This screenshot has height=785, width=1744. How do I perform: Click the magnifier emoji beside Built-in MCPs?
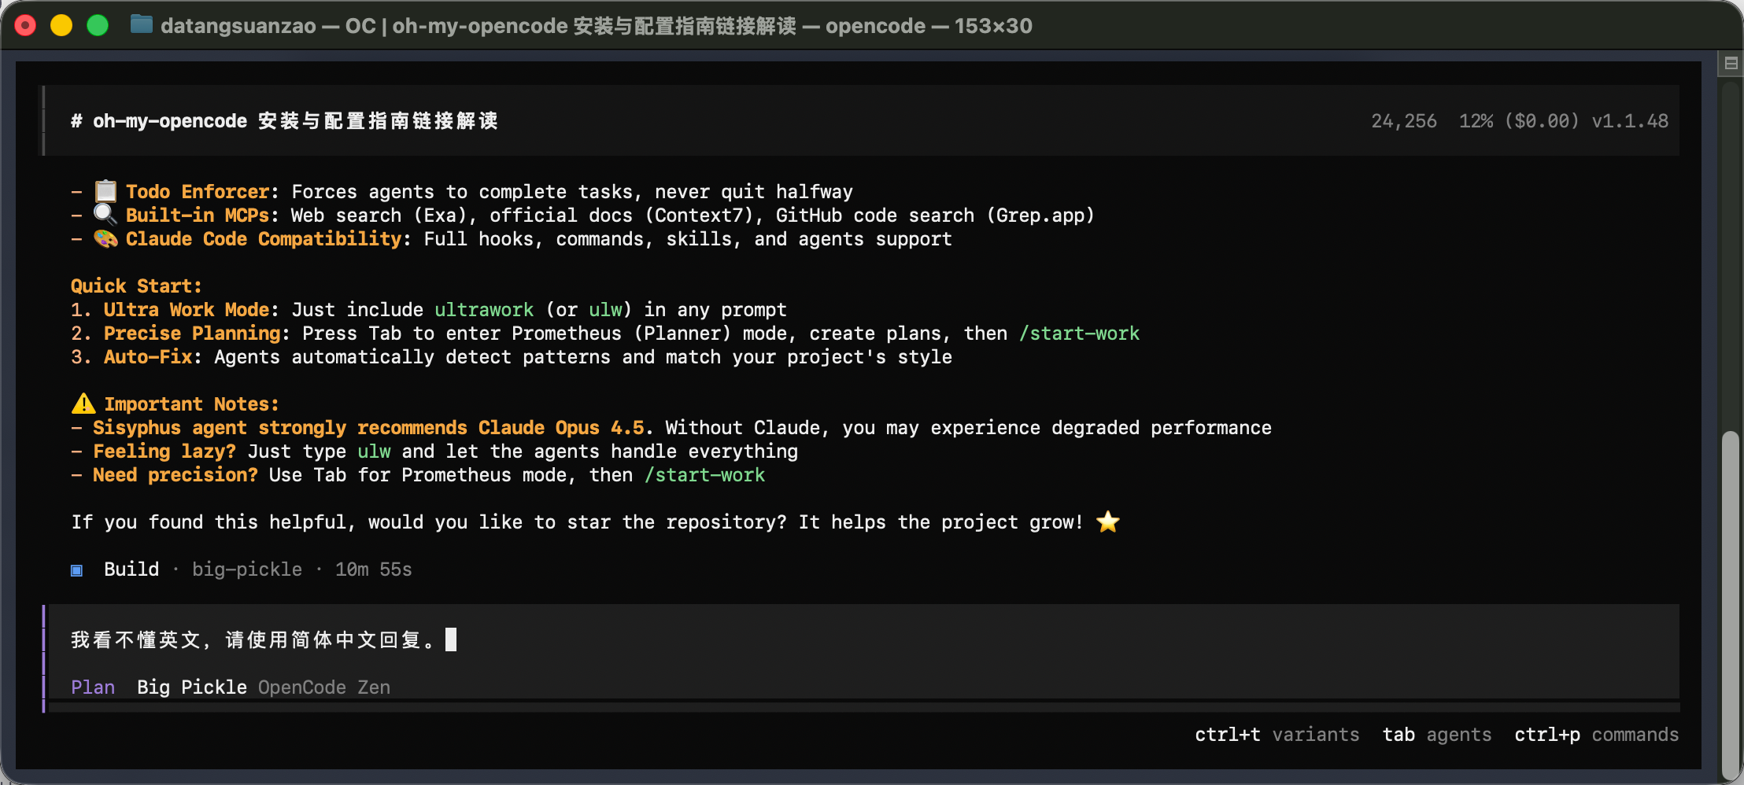[x=105, y=215]
